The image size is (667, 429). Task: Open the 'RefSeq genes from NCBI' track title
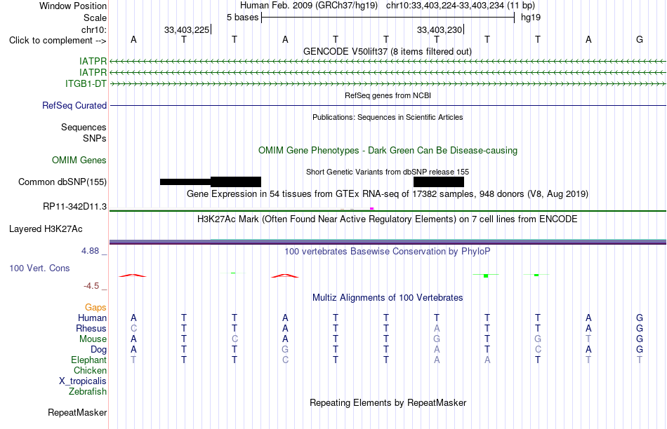(388, 95)
